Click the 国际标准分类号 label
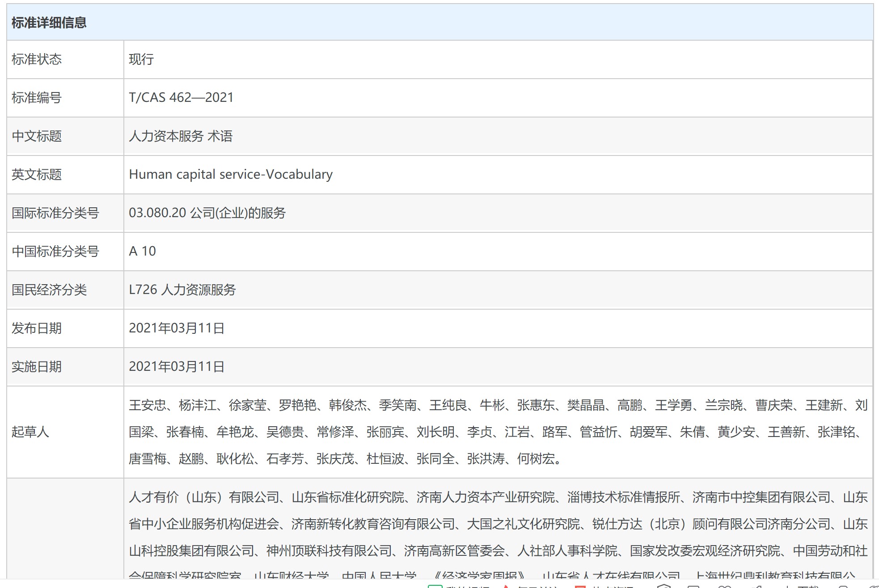The width and height of the screenshot is (879, 588). tap(55, 213)
